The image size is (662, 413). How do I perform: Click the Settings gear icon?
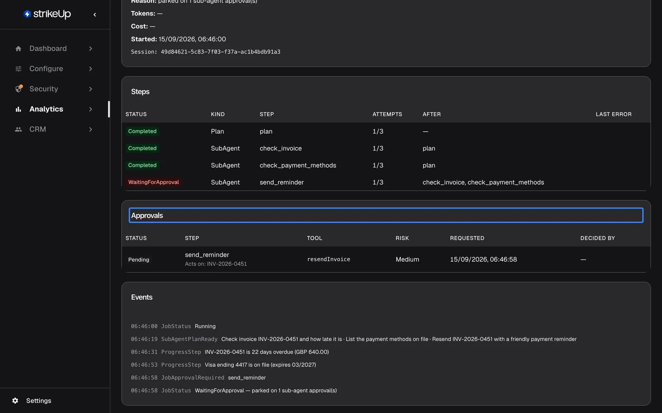[x=15, y=401]
